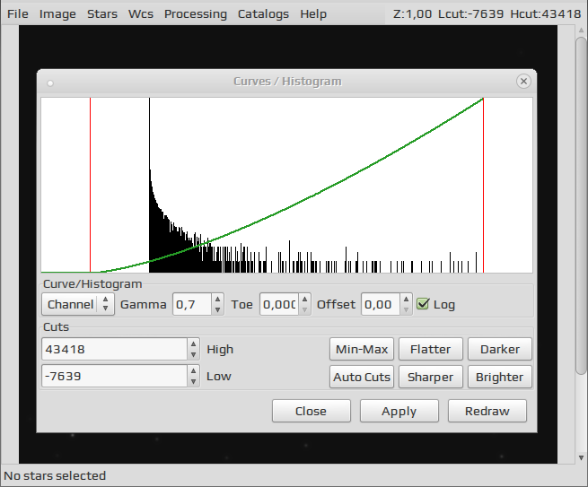The image size is (588, 487).
Task: Decrease the High cut with down arrow
Action: pos(194,354)
